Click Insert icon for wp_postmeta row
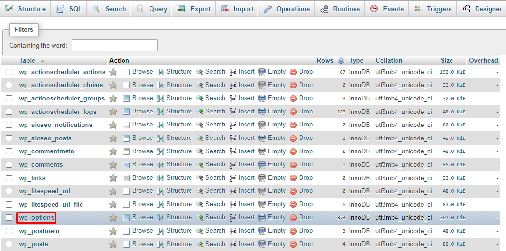The image size is (506, 251). 233,231
